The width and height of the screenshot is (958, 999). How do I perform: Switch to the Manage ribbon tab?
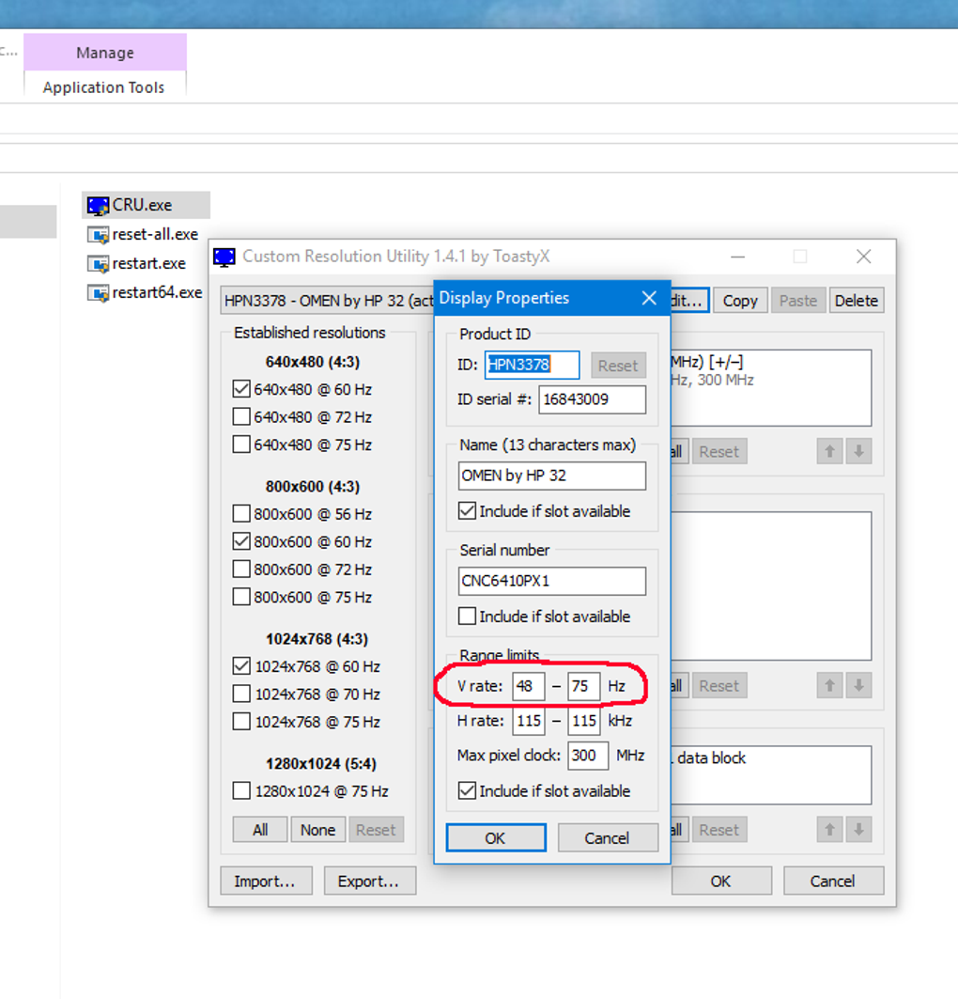click(104, 53)
